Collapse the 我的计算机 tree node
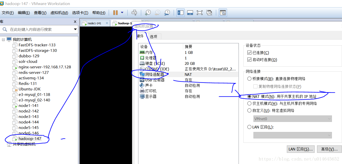The width and height of the screenshot is (342, 164). [x=3, y=40]
